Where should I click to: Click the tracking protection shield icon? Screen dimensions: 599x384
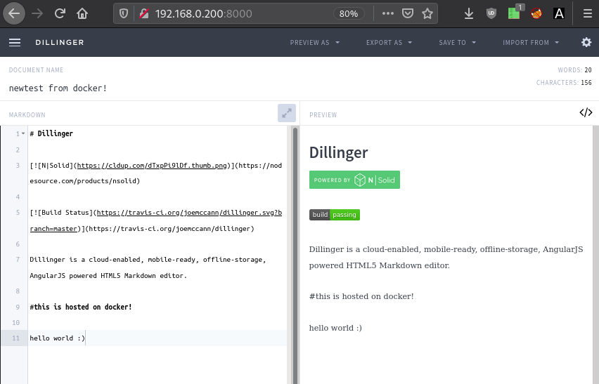pos(124,14)
